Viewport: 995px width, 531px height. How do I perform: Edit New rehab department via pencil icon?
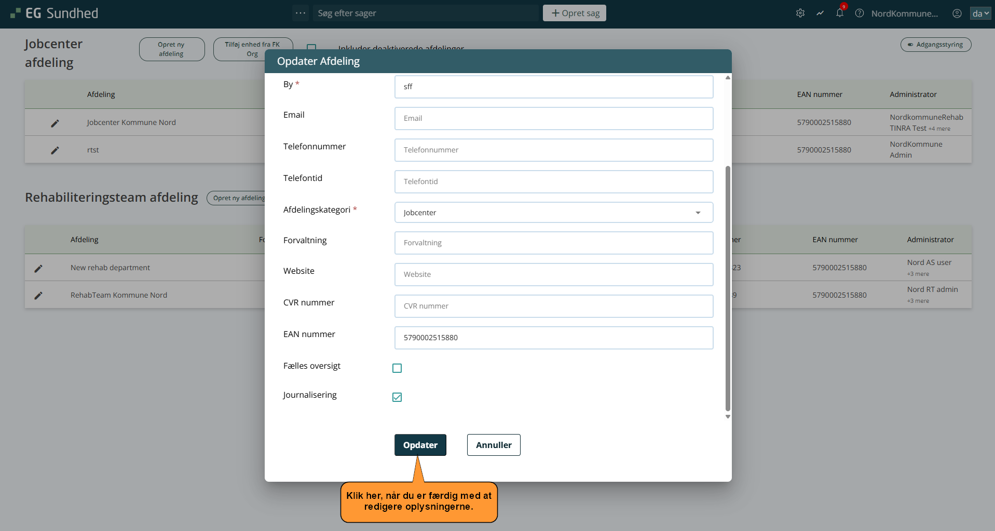[38, 268]
